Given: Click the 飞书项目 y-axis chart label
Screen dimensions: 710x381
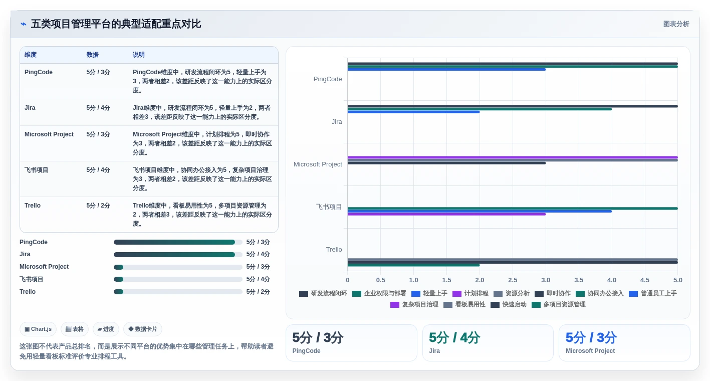Looking at the screenshot, I should coord(329,207).
